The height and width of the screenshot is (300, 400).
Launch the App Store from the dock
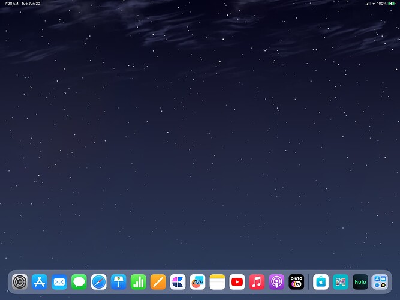40,281
